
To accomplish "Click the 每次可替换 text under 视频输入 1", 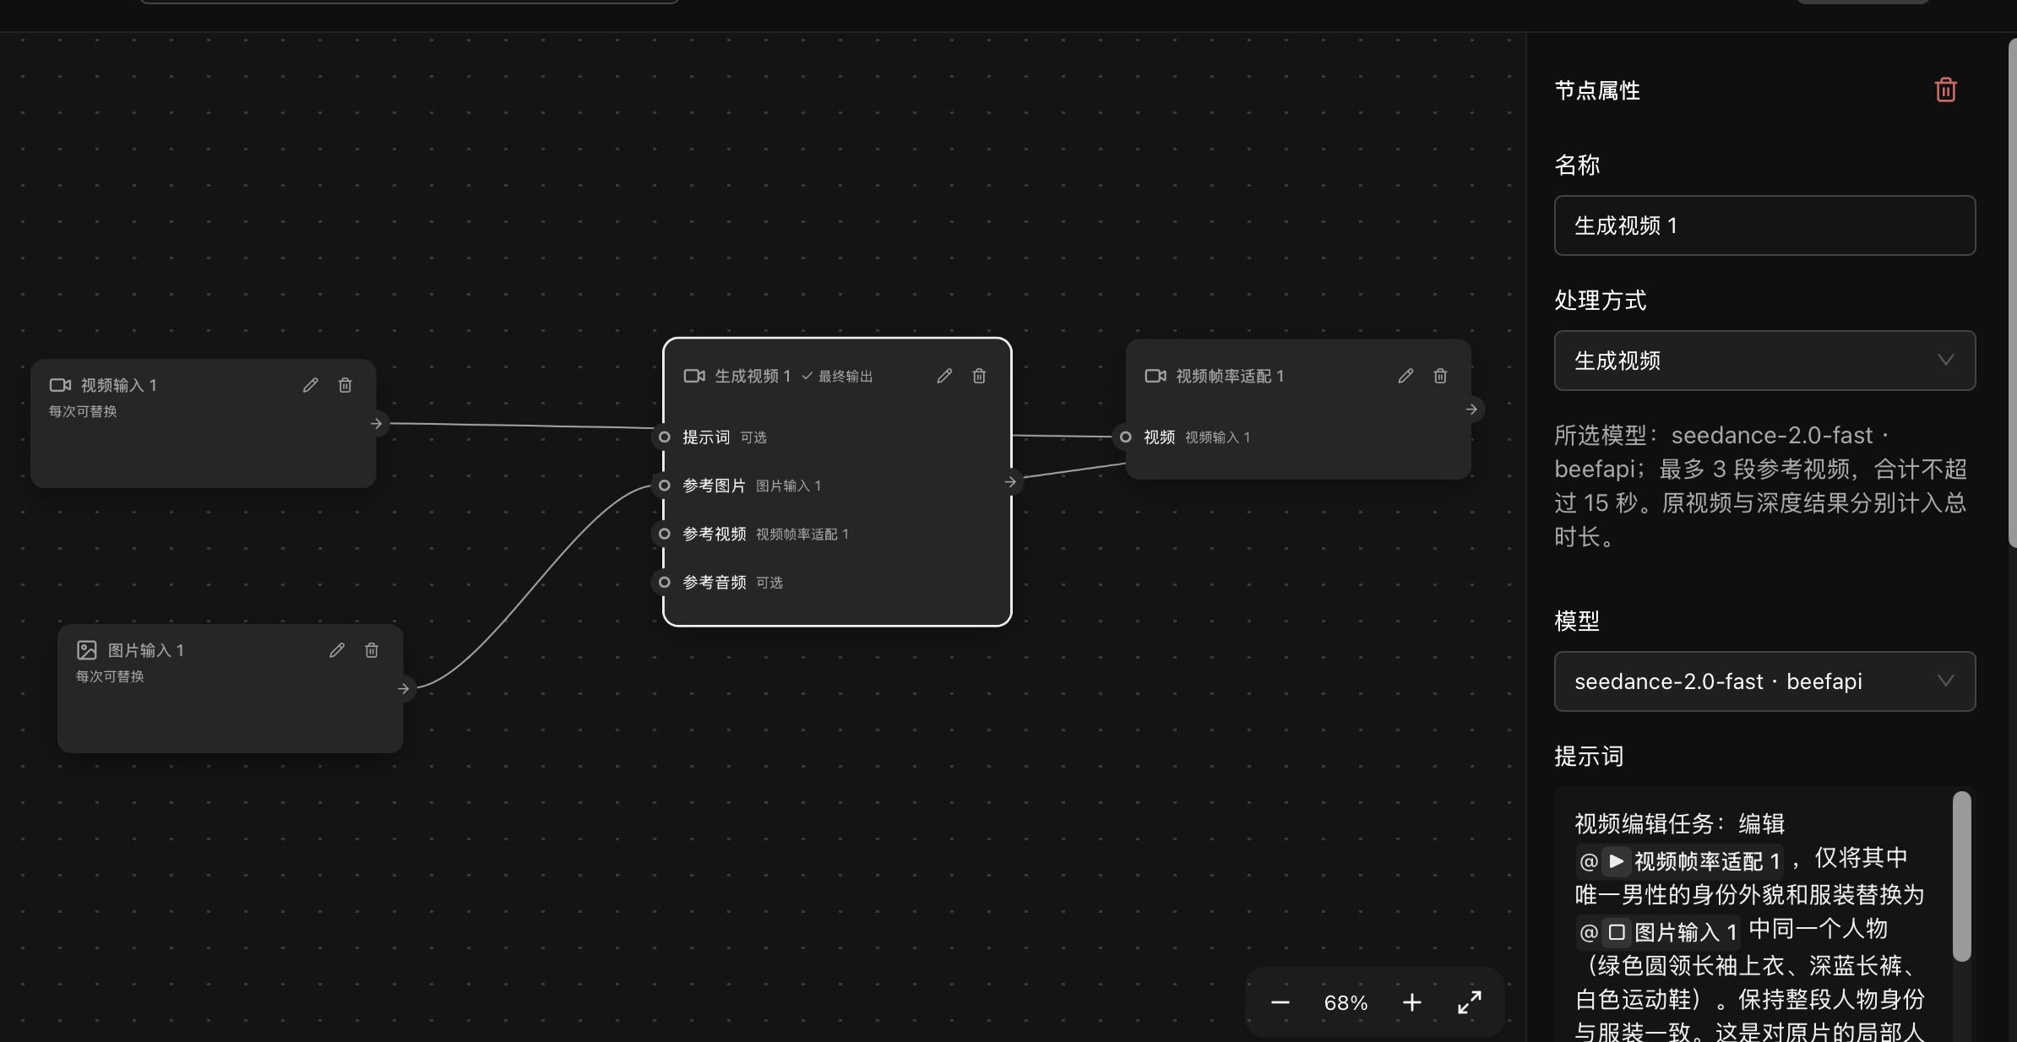I will click(83, 411).
